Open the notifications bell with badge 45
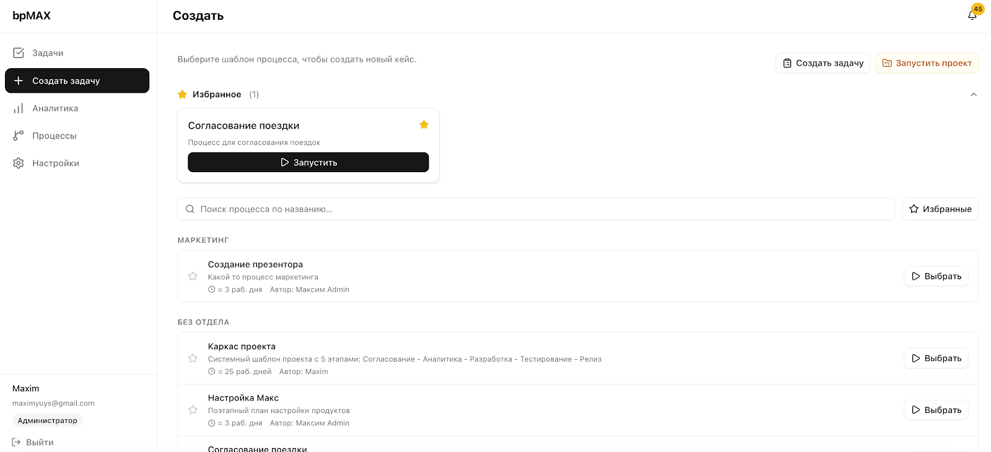This screenshot has height=452, width=991. 972,15
